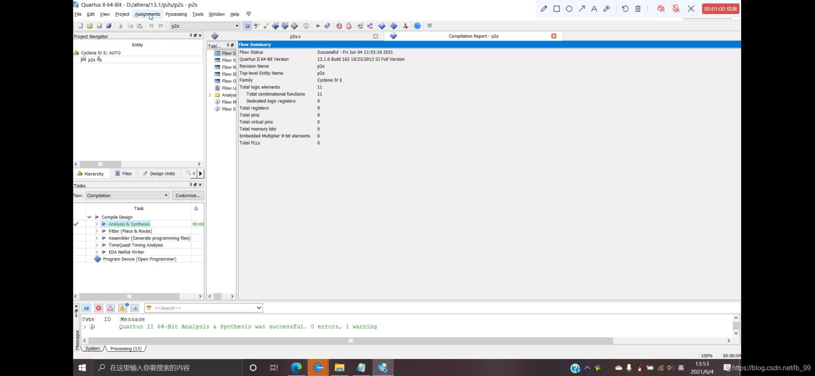Open the Tools menu
This screenshot has width=815, height=376.
(x=198, y=14)
